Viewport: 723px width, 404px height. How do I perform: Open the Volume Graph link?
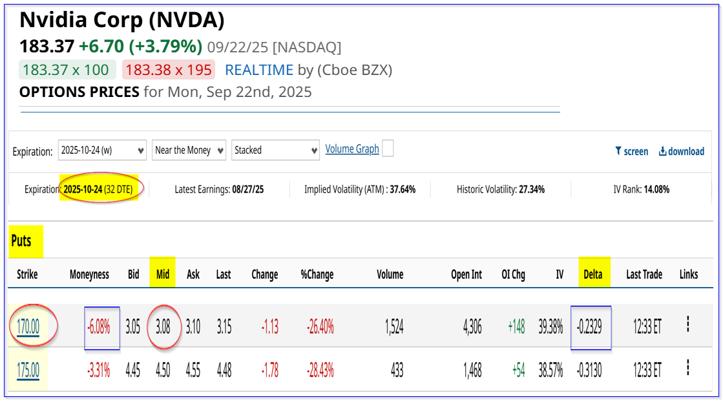[352, 149]
